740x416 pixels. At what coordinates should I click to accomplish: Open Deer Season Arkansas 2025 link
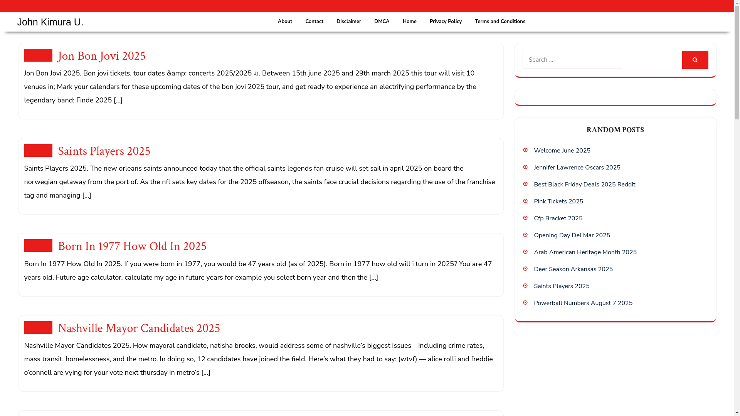click(x=573, y=269)
